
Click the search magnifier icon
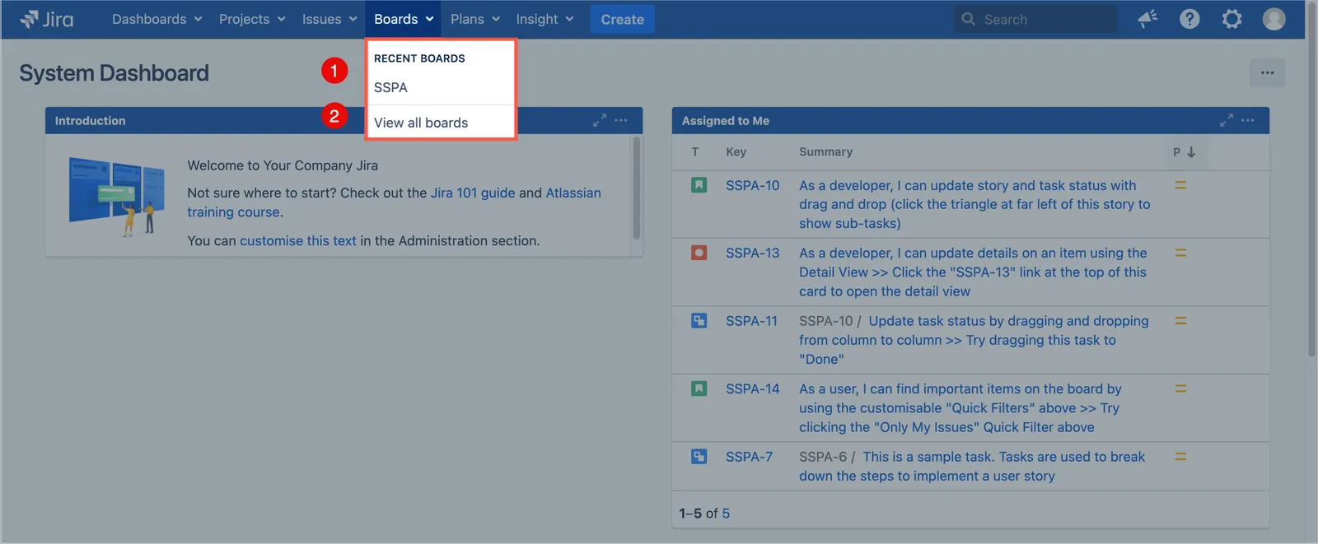click(969, 19)
